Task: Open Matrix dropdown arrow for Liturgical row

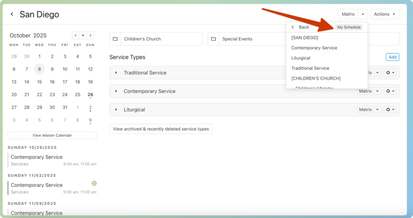Action: tap(378, 110)
